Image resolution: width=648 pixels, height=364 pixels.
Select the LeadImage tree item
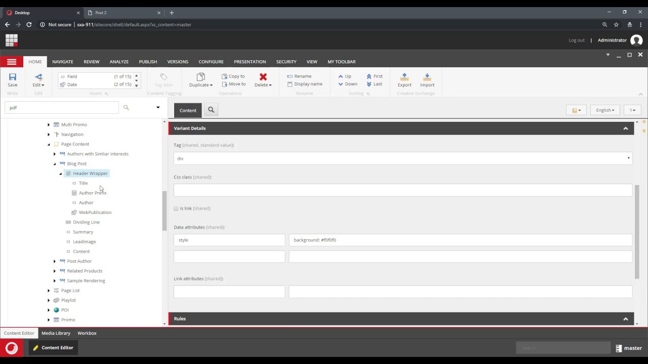tap(84, 242)
